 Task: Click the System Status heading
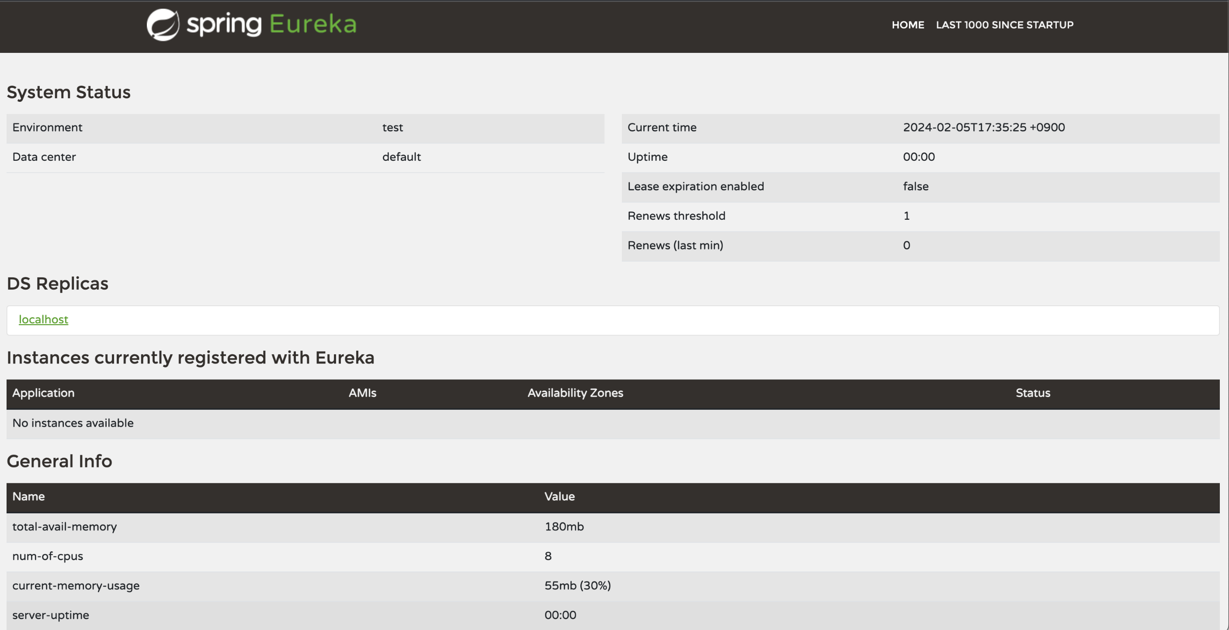68,92
